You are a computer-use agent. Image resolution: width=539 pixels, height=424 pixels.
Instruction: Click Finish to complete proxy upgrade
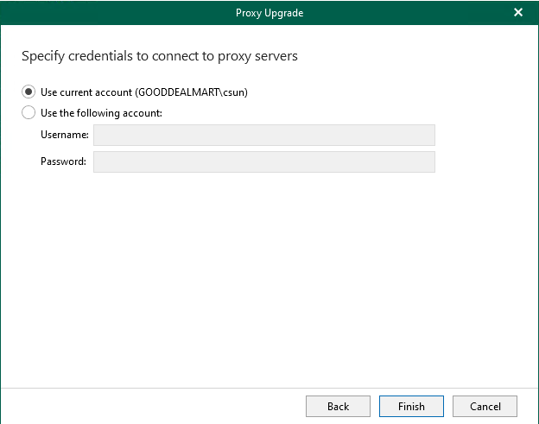point(411,406)
